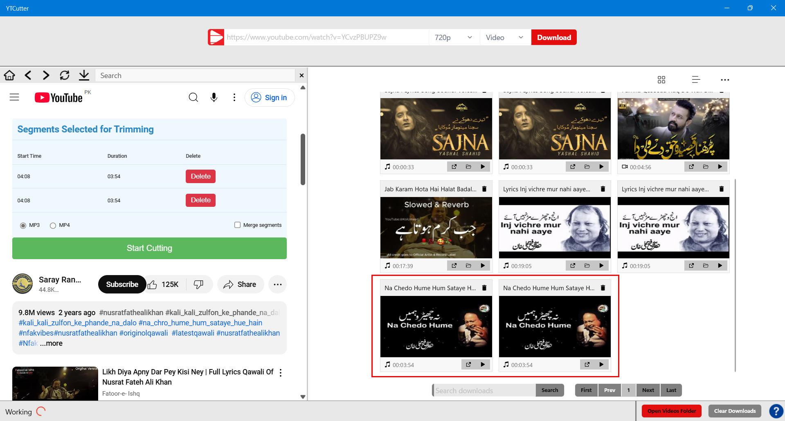Open Slowed & Reverb thumbnail
The width and height of the screenshot is (785, 421).
[436, 228]
